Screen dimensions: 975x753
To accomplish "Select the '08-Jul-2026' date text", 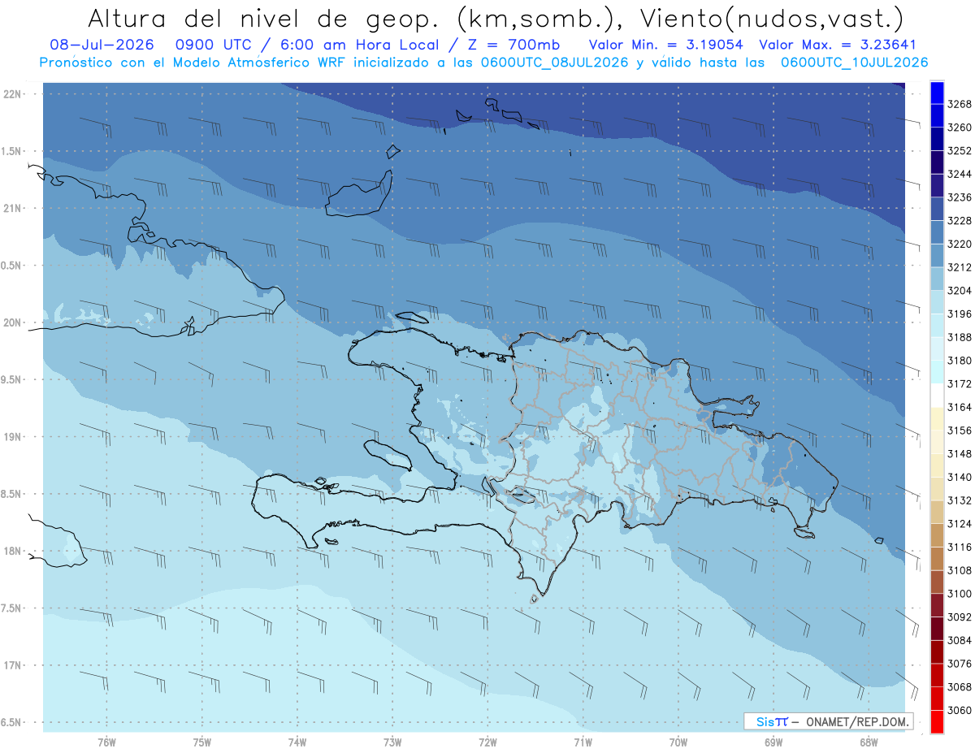I will (x=101, y=44).
